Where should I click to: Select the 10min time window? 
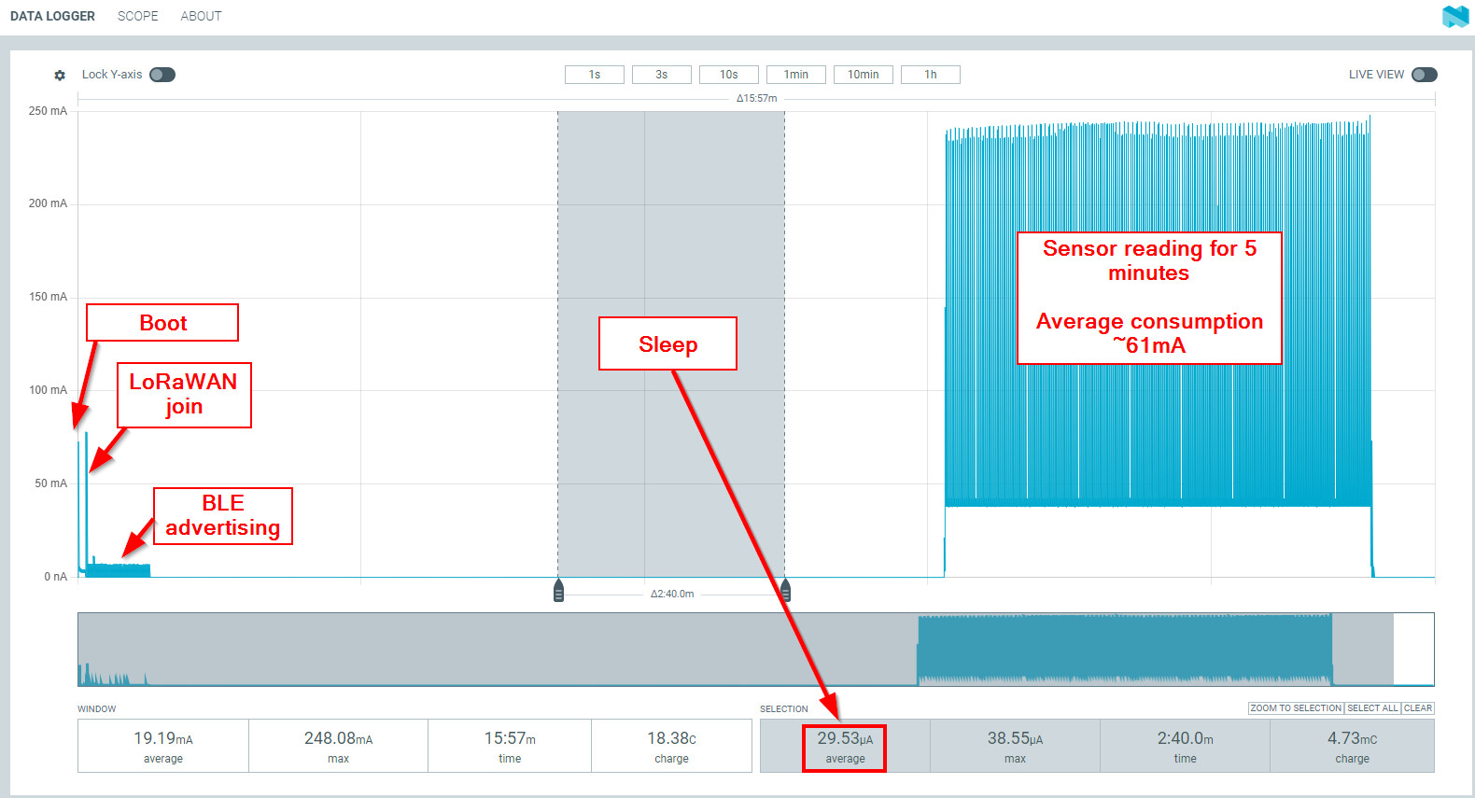[x=863, y=75]
